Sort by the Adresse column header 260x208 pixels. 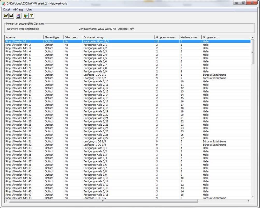pos(24,37)
